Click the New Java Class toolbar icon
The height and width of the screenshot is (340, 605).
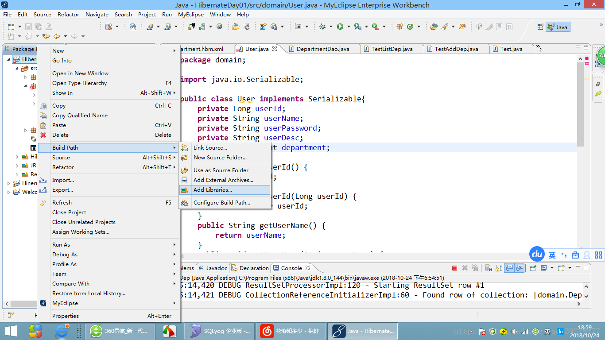[410, 27]
